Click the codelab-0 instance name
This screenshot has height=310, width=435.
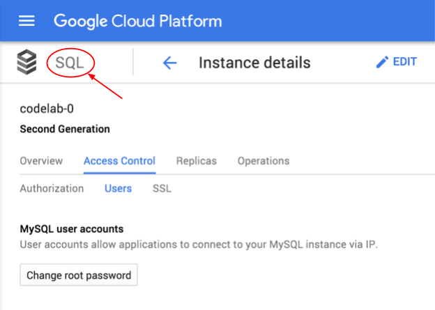click(47, 109)
